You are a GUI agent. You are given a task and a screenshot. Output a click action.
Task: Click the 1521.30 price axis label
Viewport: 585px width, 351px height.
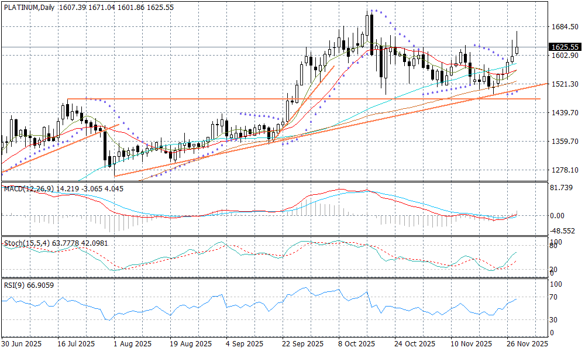point(564,84)
